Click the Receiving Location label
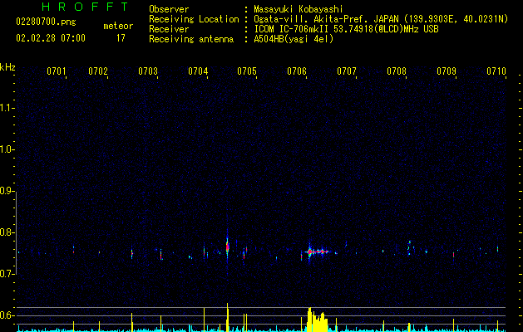Screen dimensions: 523x332 pyautogui.click(x=194, y=19)
